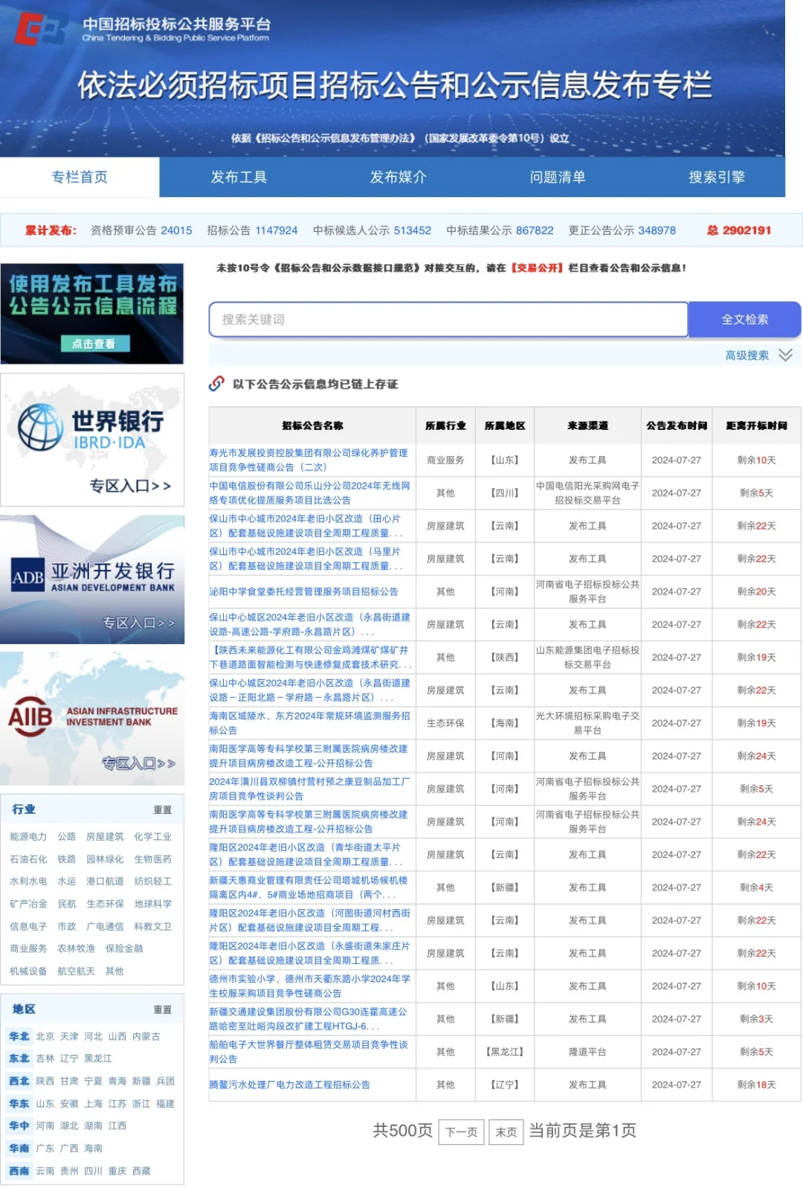
Task: Click 剩余3天 remaining time cell
Action: coord(756,1018)
